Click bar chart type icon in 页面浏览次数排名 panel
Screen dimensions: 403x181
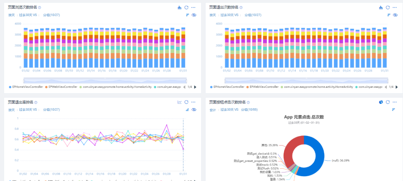[179, 7]
